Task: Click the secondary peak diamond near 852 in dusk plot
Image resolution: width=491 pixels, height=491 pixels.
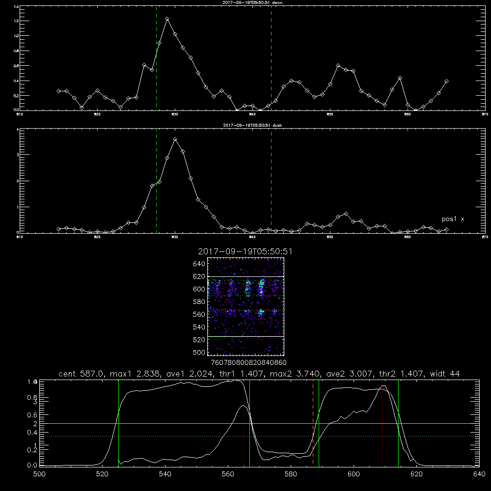Action: pyautogui.click(x=346, y=214)
